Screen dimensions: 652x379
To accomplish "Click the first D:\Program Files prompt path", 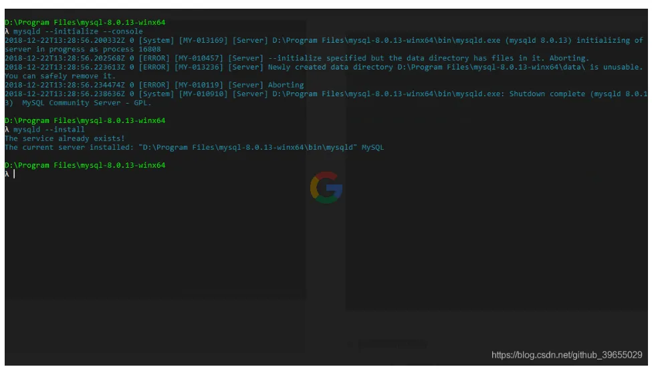I will 85,23.
